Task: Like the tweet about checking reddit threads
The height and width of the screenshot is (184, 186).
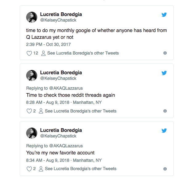Action: tap(30, 111)
